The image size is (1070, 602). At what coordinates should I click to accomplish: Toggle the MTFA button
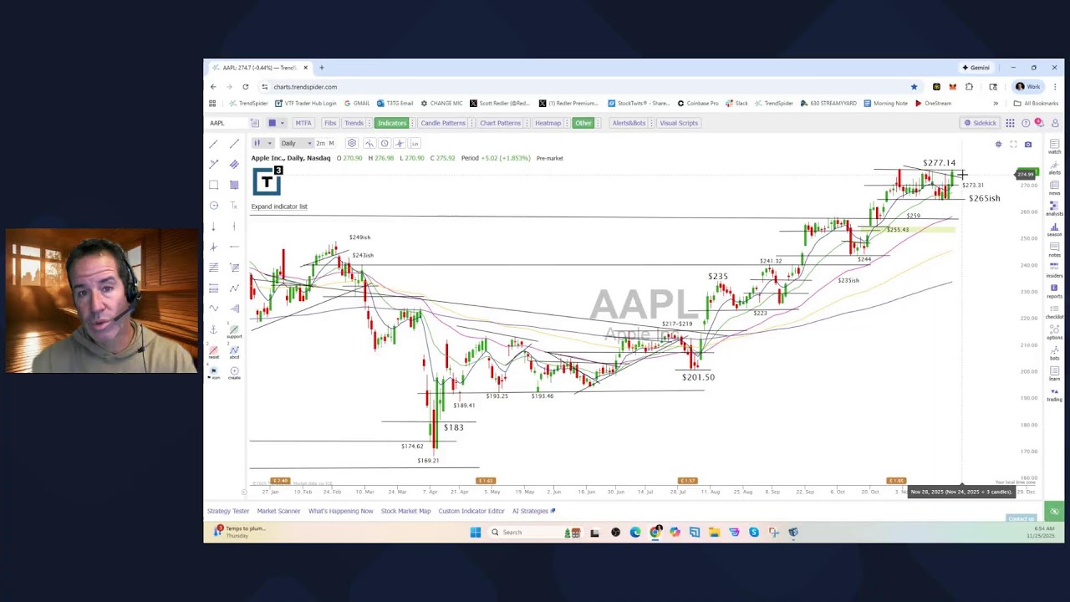click(303, 123)
